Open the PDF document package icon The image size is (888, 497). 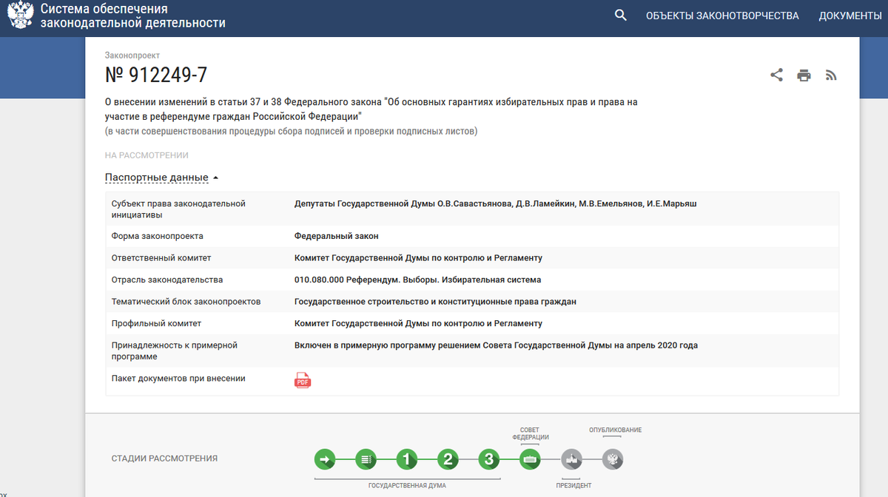click(x=303, y=380)
